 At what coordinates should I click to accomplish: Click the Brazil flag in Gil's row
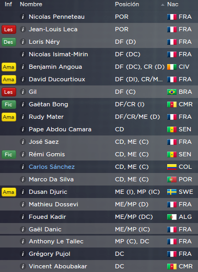click(172, 92)
